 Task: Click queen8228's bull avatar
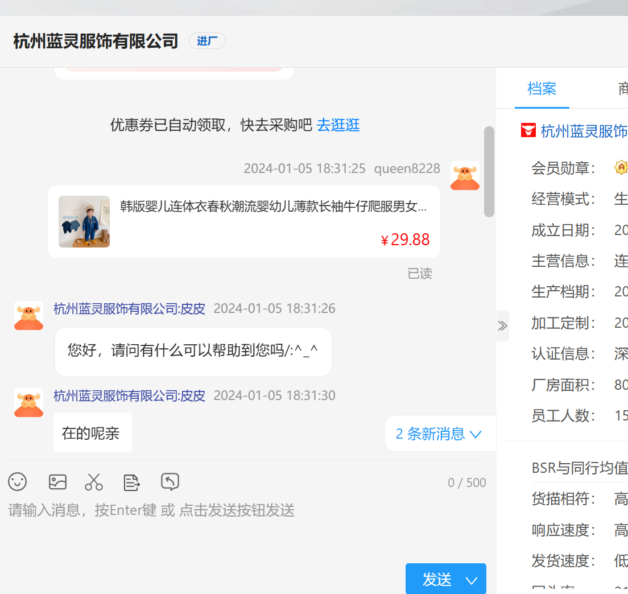pos(465,175)
